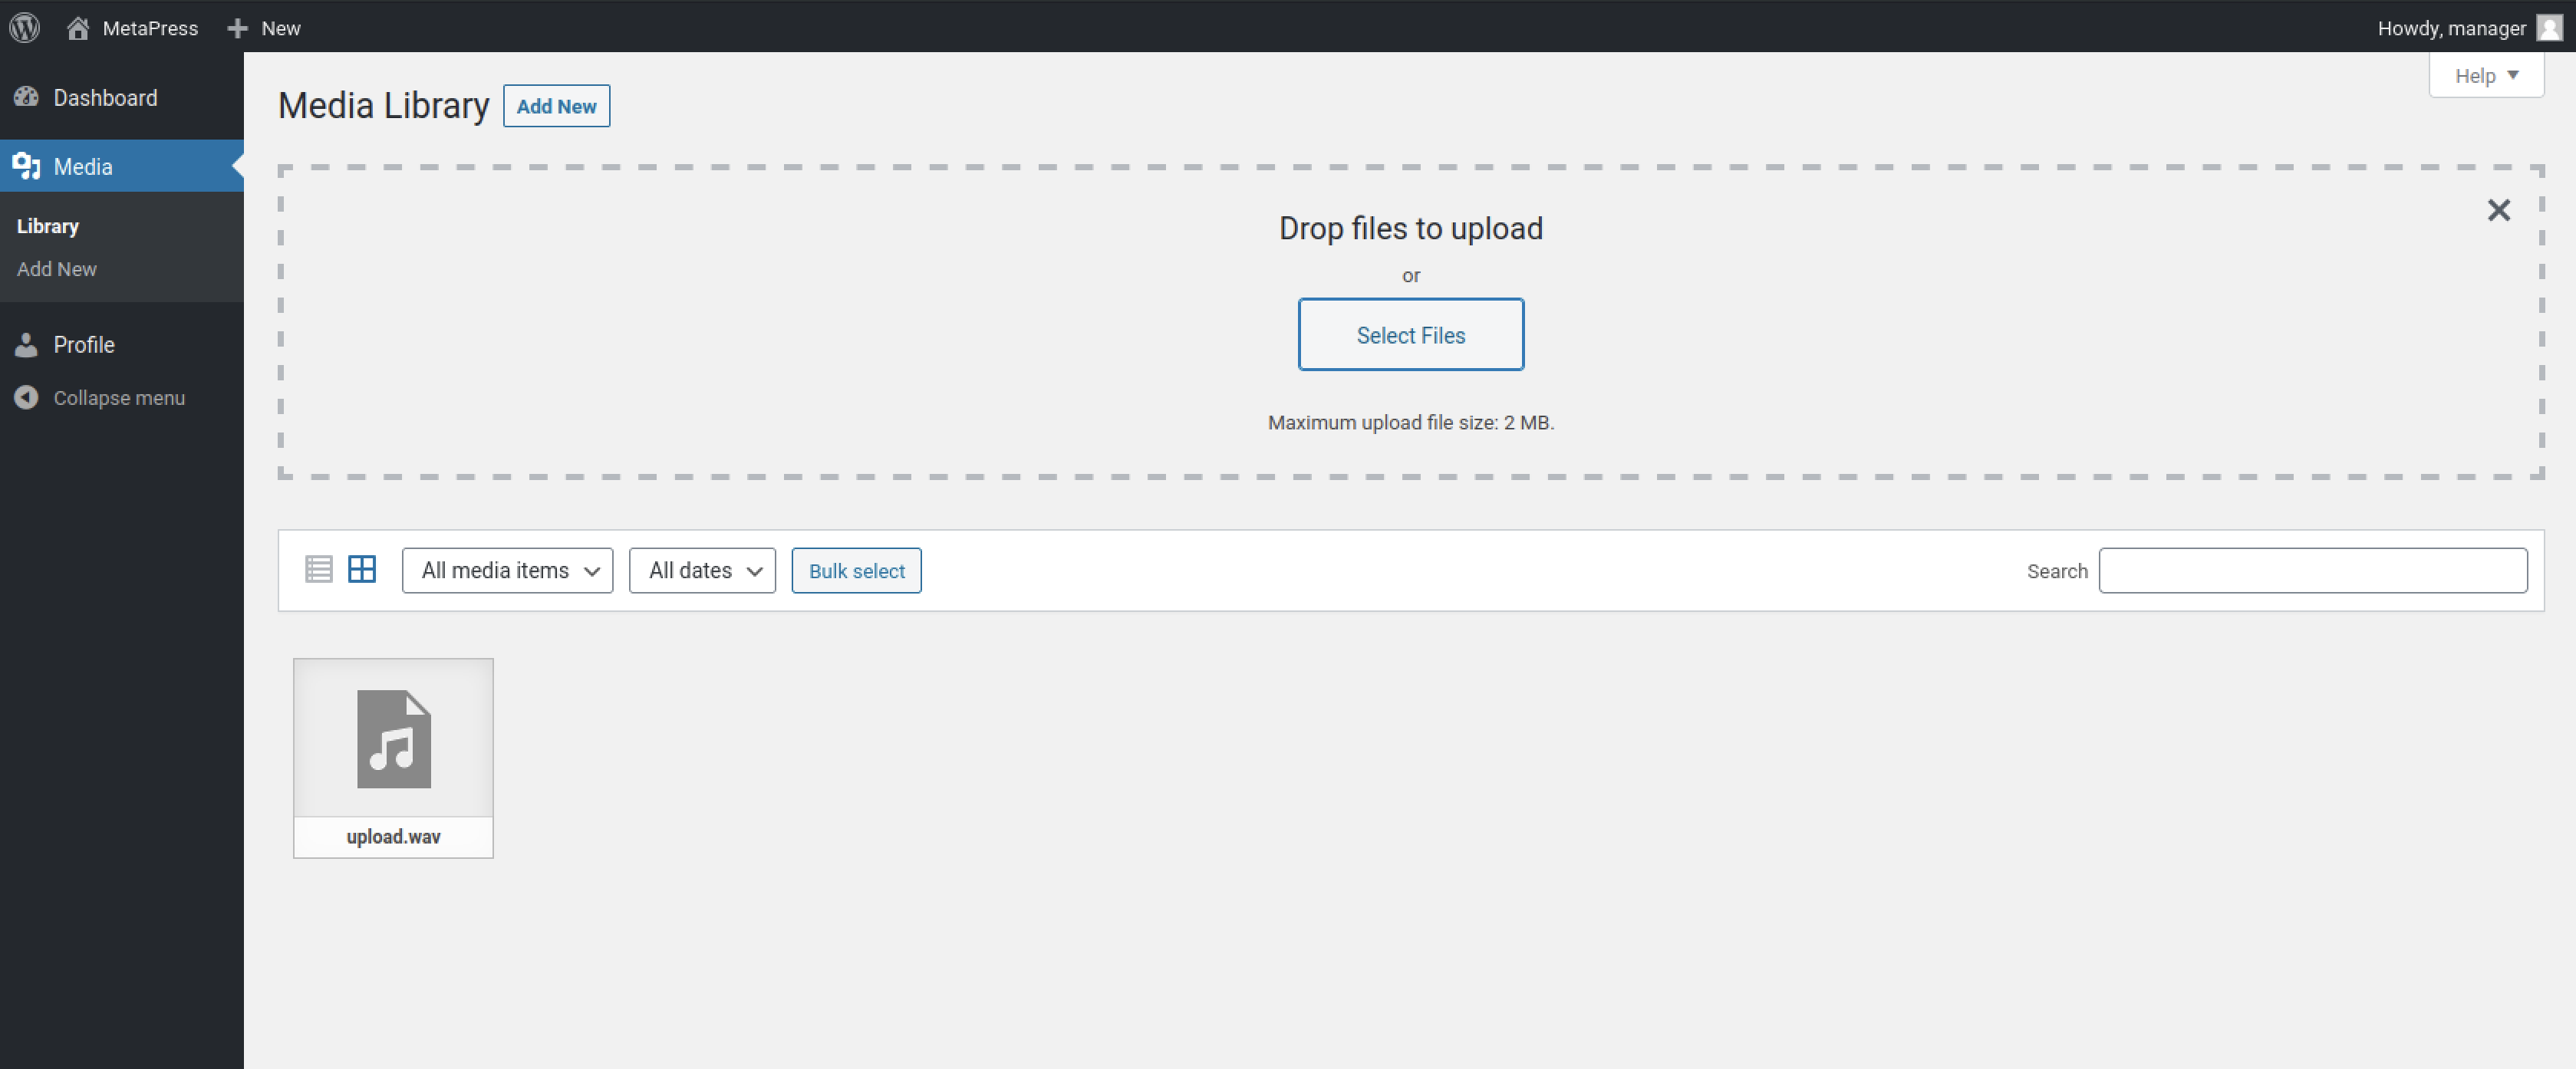Image resolution: width=2576 pixels, height=1069 pixels.
Task: Close the upload drop zone panel
Action: (x=2498, y=210)
